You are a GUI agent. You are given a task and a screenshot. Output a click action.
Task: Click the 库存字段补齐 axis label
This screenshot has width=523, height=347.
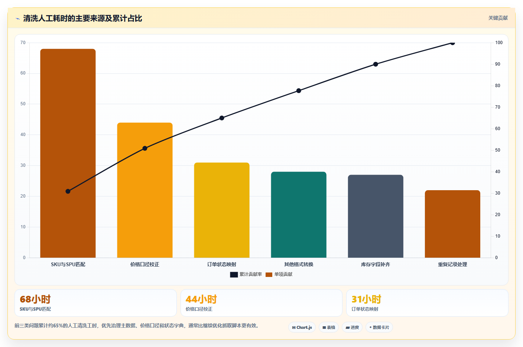tap(376, 264)
